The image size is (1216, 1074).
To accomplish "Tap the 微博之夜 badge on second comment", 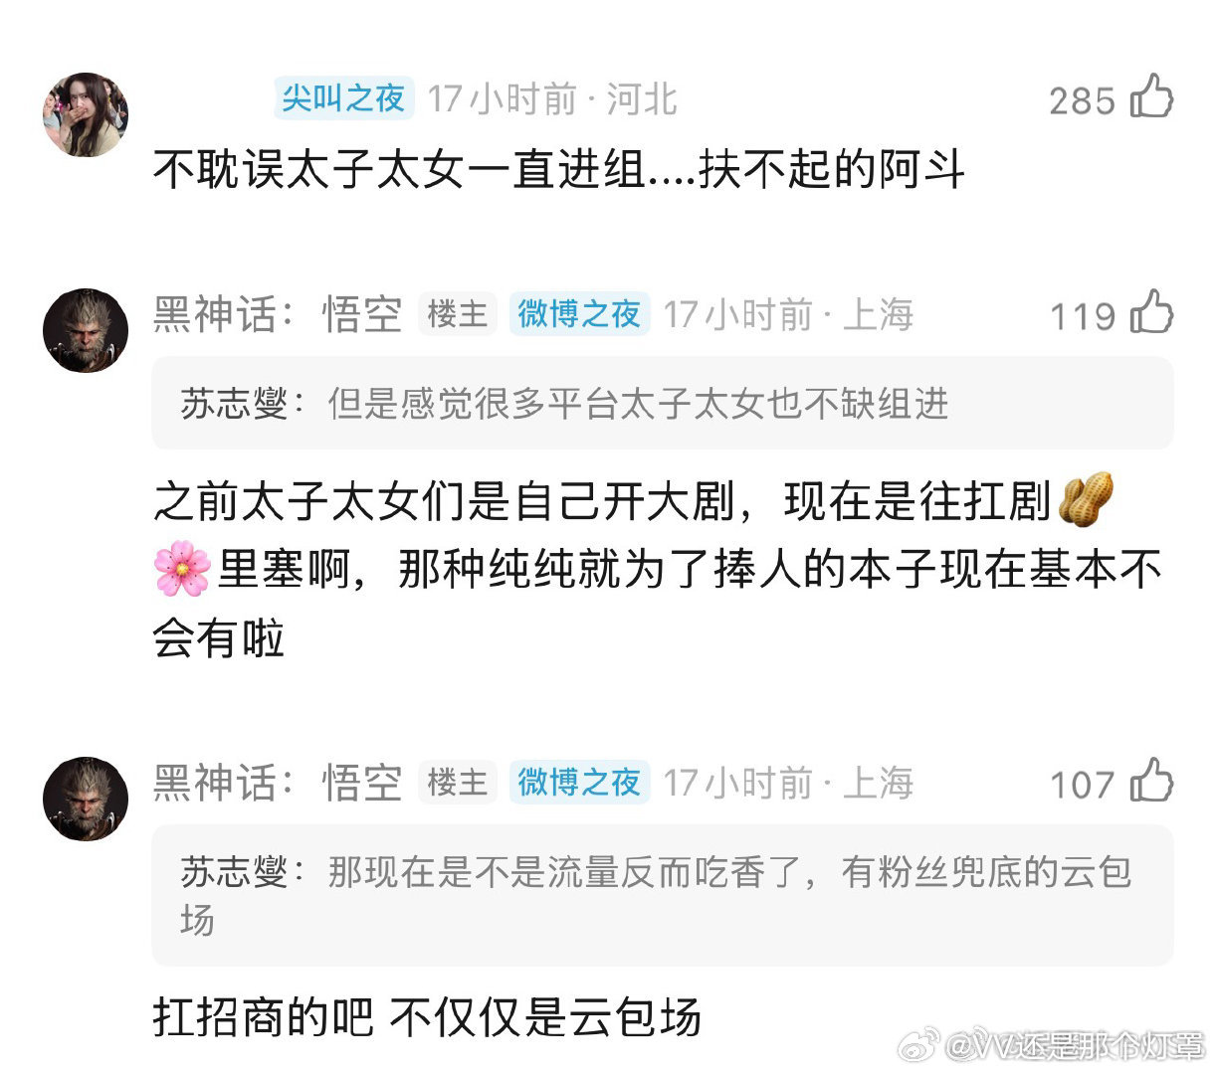I will tap(579, 314).
